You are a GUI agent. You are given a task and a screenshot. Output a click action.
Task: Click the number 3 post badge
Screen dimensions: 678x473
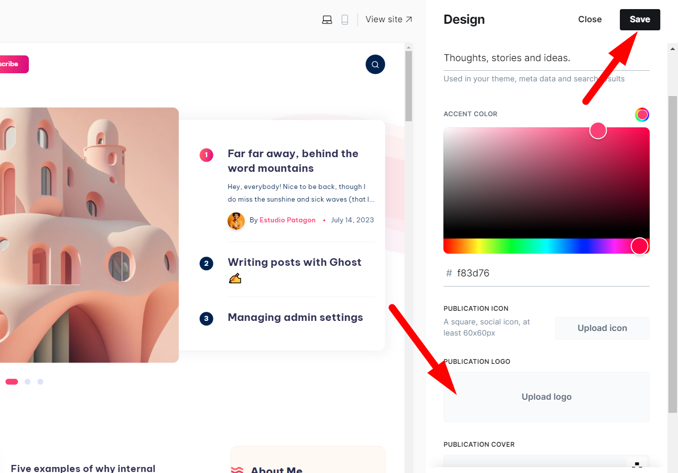[206, 318]
